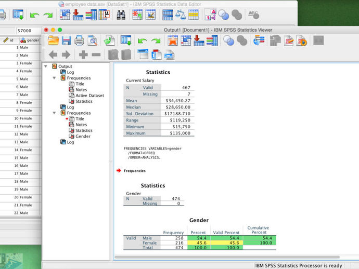359x269 pixels.
Task: Select Active Dataset in outline
Action: point(89,96)
